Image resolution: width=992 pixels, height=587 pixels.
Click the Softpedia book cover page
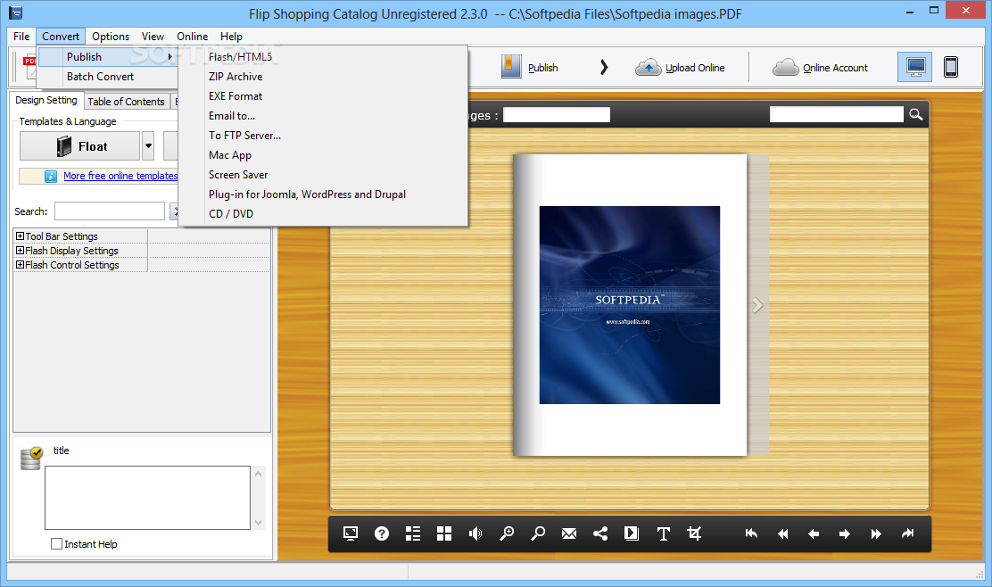point(630,305)
